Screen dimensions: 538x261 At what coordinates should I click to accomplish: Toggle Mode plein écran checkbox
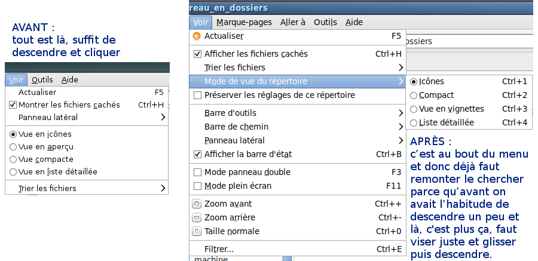[197, 186]
